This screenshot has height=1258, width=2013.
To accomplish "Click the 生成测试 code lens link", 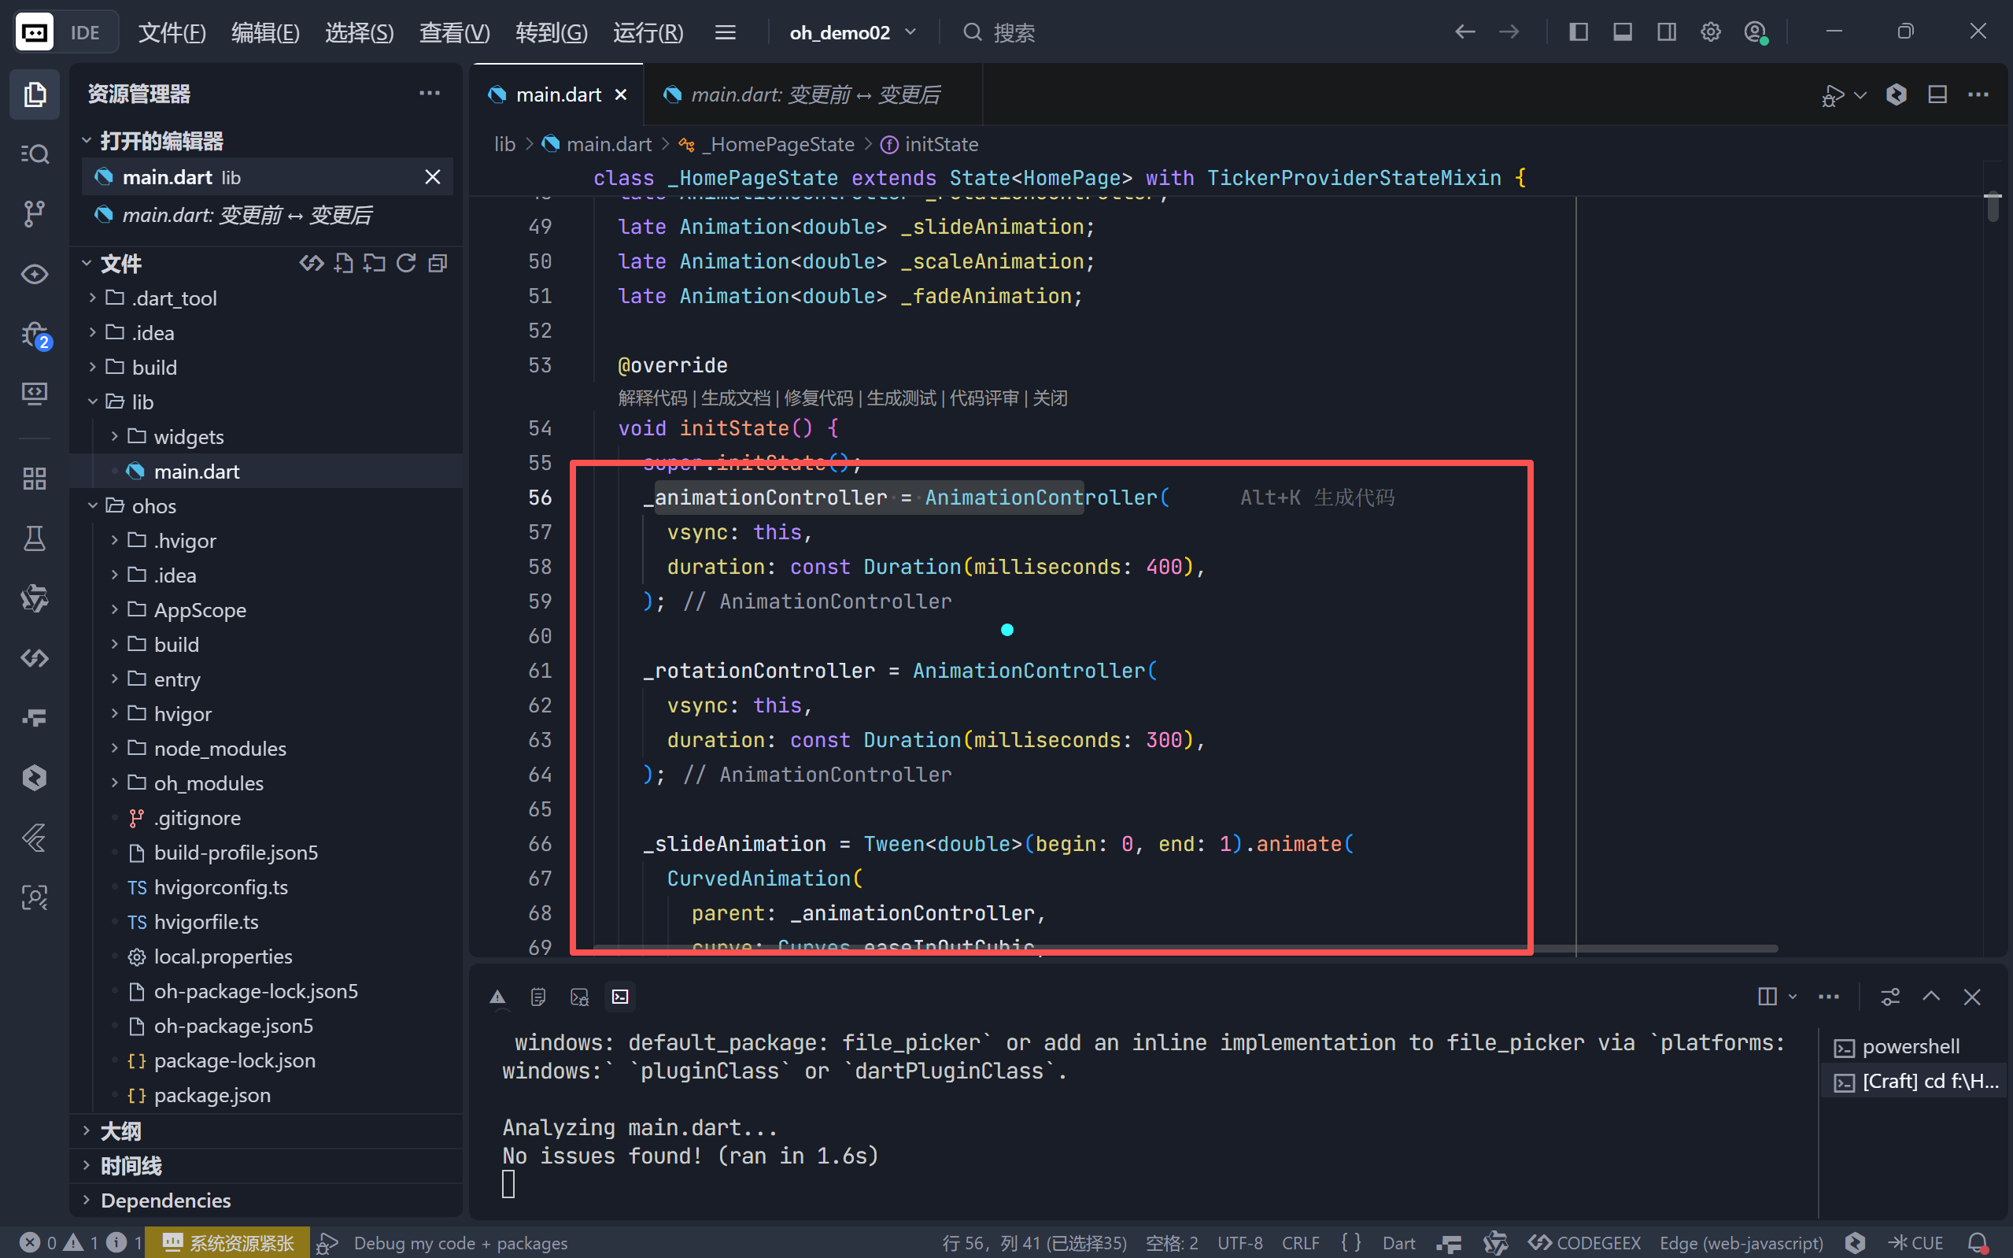I will pos(900,398).
